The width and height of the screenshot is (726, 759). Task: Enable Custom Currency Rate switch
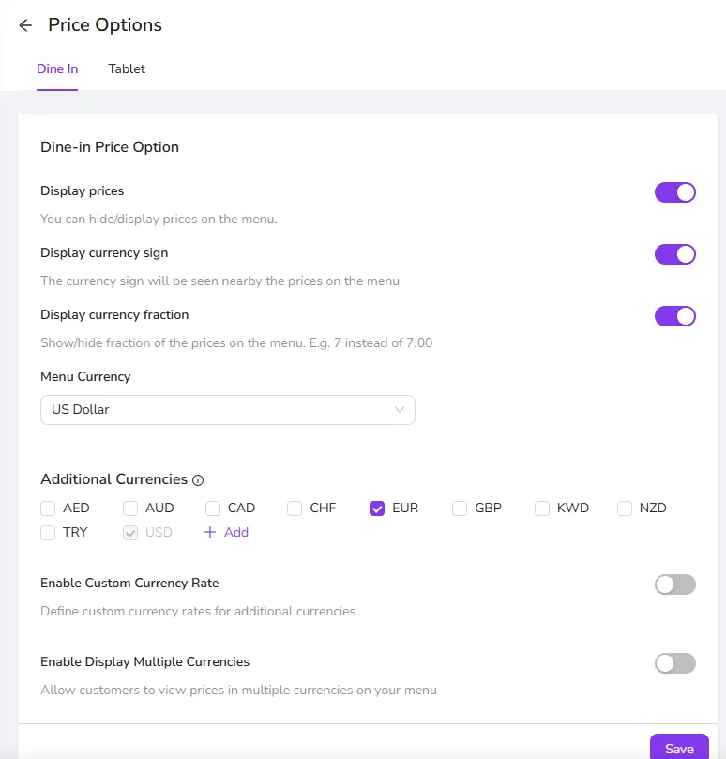coord(675,584)
